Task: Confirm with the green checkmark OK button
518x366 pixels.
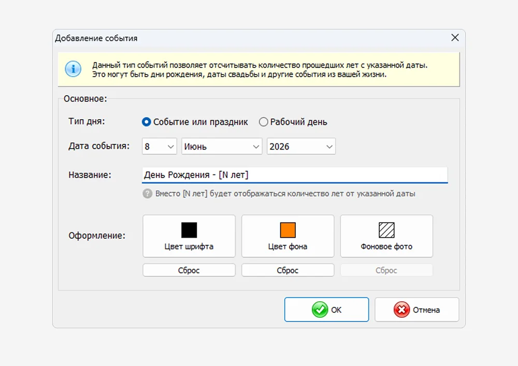Action: coord(326,310)
